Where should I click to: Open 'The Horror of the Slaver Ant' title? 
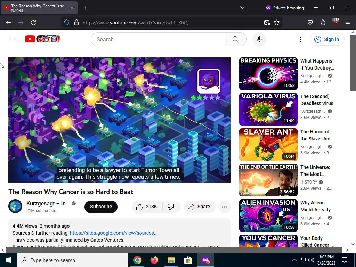[x=315, y=135]
